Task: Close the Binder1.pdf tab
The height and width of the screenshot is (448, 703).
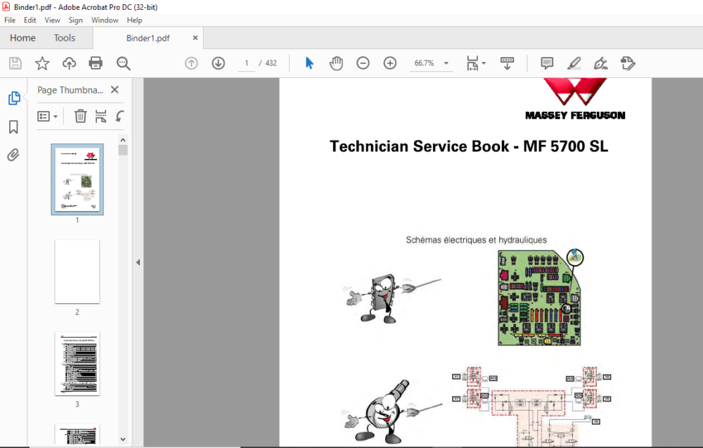Action: pos(195,38)
